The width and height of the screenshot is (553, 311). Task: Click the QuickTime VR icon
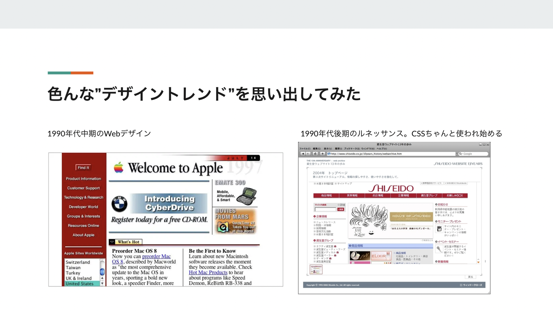223,227
